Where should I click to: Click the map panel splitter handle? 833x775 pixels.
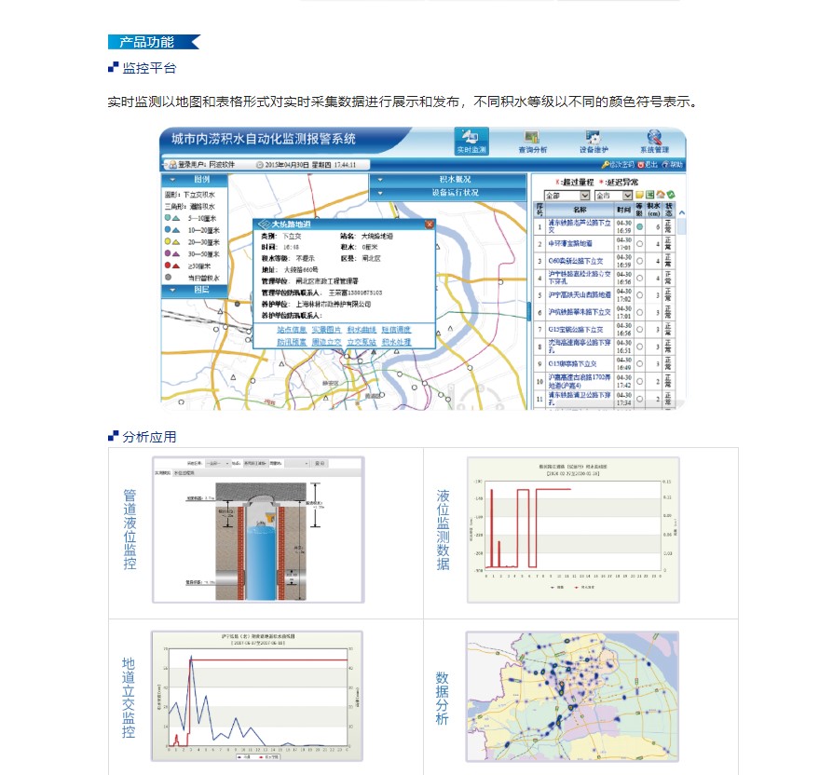coord(529,311)
